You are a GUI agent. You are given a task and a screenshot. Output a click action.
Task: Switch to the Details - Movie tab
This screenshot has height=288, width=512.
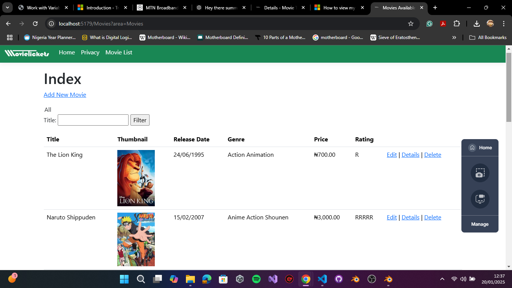(x=280, y=7)
